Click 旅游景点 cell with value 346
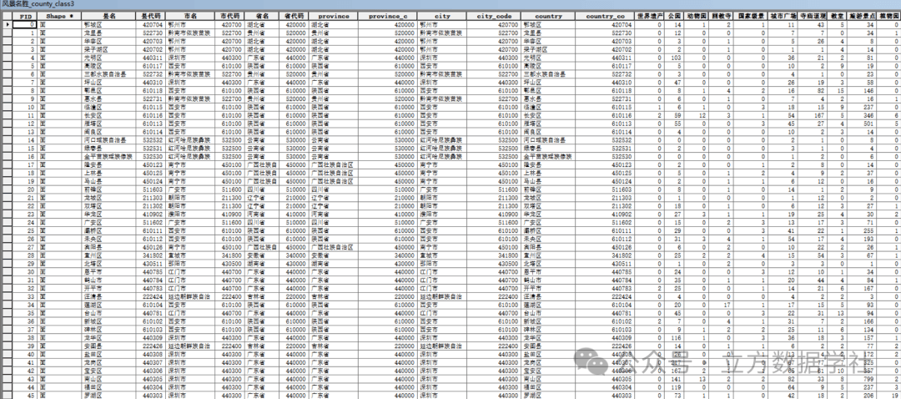Screen dimensions: 901x399 (x=862, y=115)
